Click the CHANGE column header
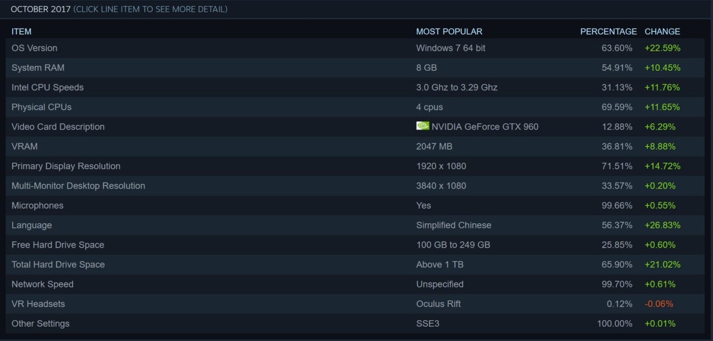The image size is (713, 341). pos(662,32)
